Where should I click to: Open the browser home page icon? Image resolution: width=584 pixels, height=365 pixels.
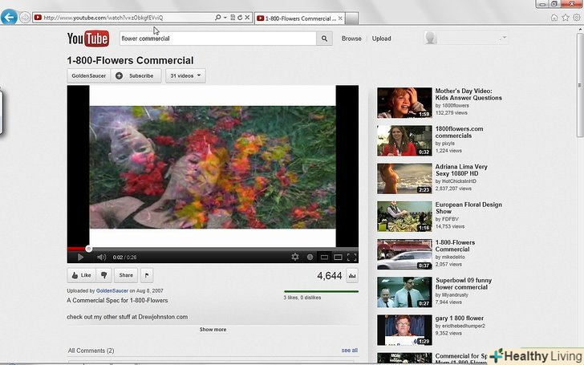pos(554,17)
